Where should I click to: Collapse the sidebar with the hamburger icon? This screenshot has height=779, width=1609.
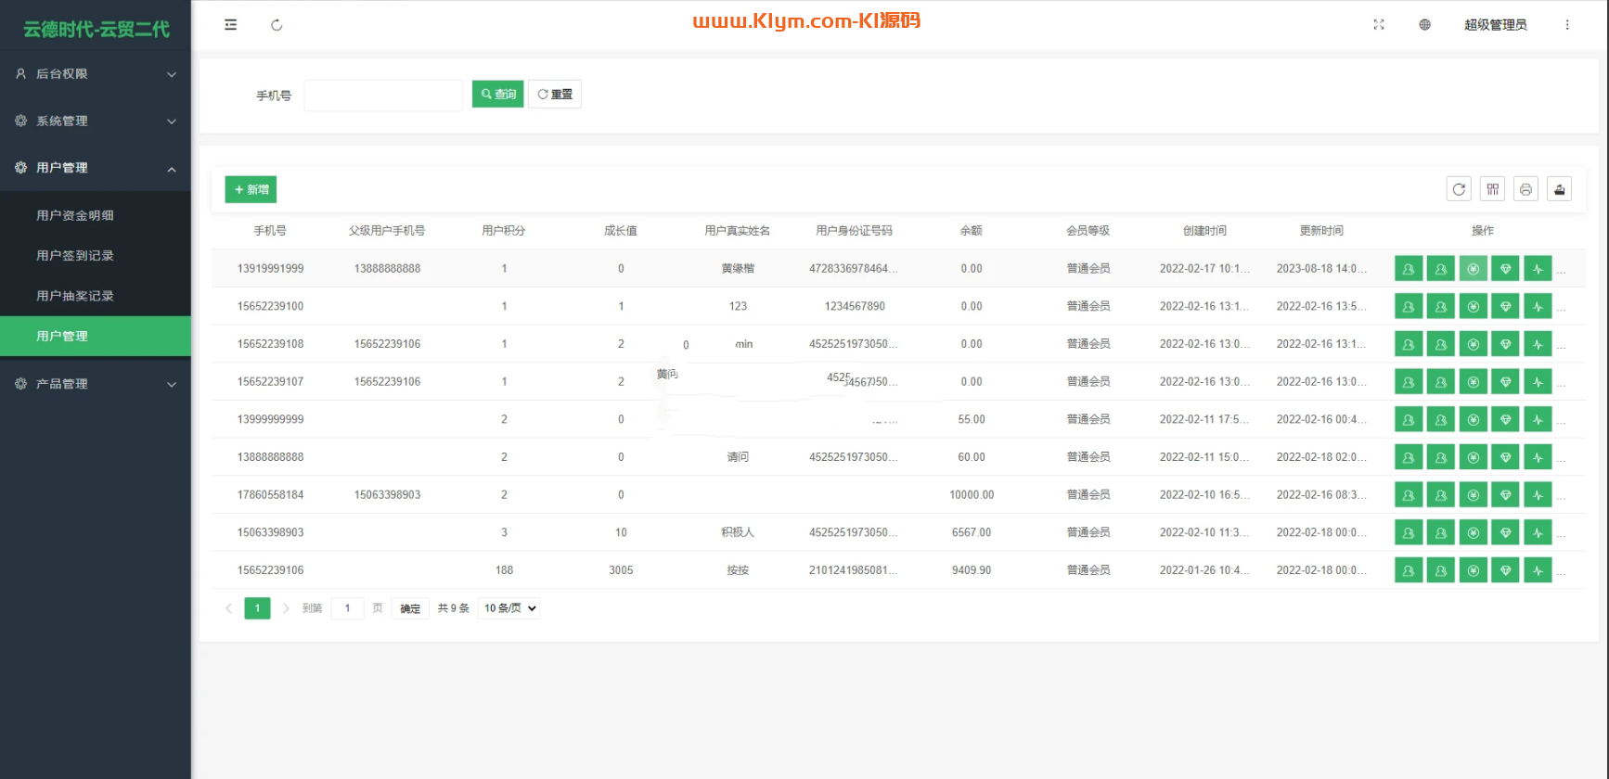pyautogui.click(x=231, y=25)
